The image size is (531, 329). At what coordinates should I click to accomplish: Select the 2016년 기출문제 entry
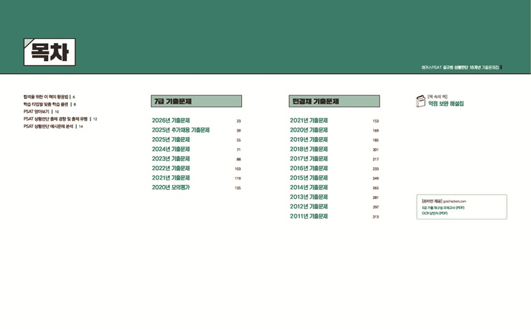[308, 168]
